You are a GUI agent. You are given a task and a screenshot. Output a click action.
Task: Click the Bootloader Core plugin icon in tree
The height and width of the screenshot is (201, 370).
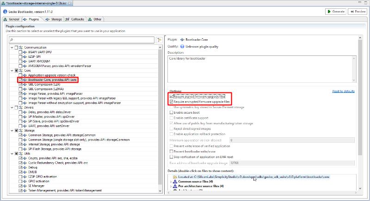(x=25, y=80)
